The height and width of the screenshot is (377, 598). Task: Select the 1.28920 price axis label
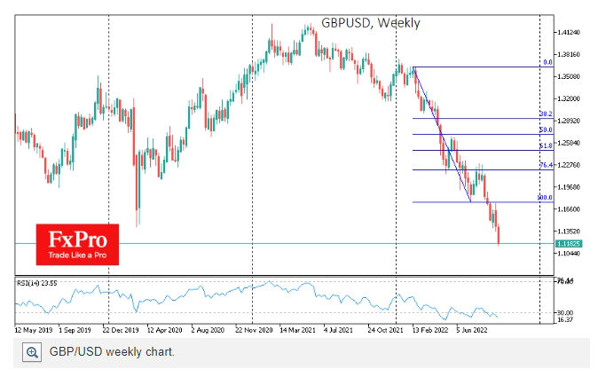pos(569,121)
